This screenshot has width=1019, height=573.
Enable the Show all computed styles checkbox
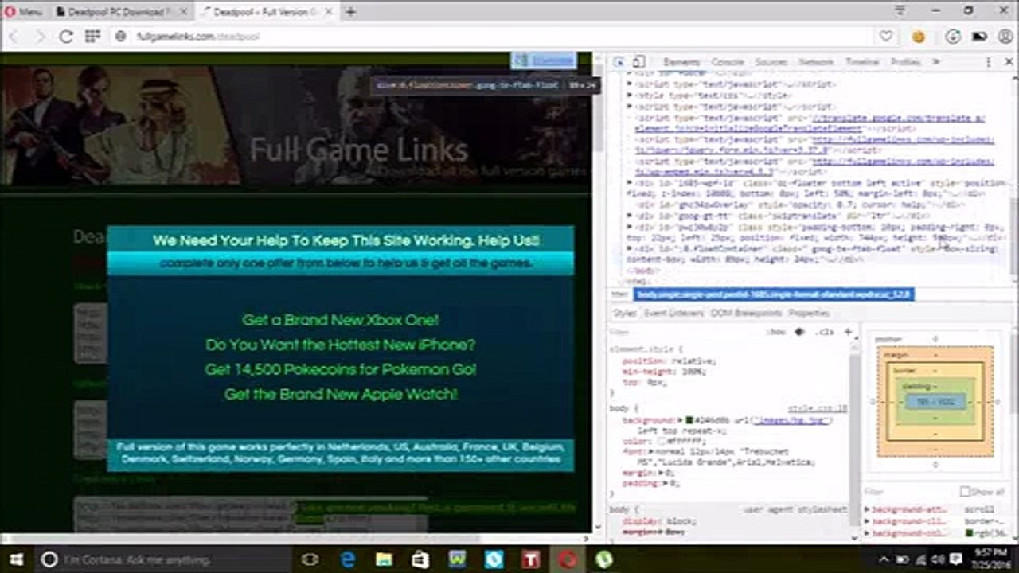[x=965, y=492]
